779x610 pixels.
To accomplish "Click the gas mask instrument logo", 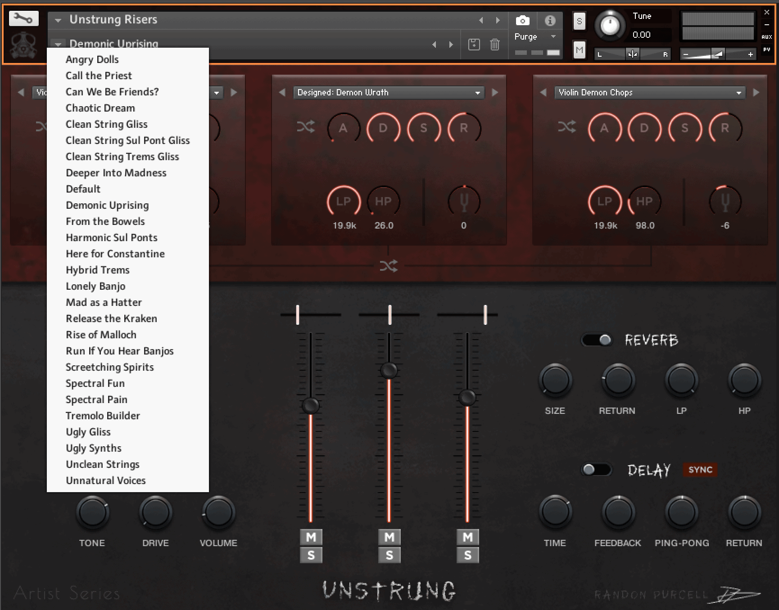I will [x=23, y=45].
